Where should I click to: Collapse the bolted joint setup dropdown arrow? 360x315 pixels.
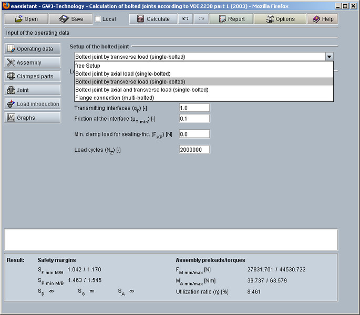[329, 57]
